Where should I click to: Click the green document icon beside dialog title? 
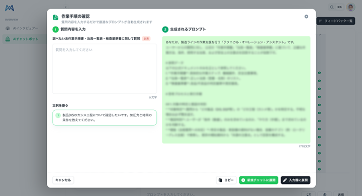coord(56,17)
